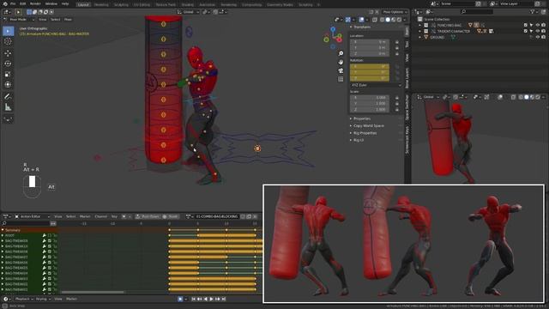Toggle the checkbox on the BAG-TWEAK09 channel

50,240
